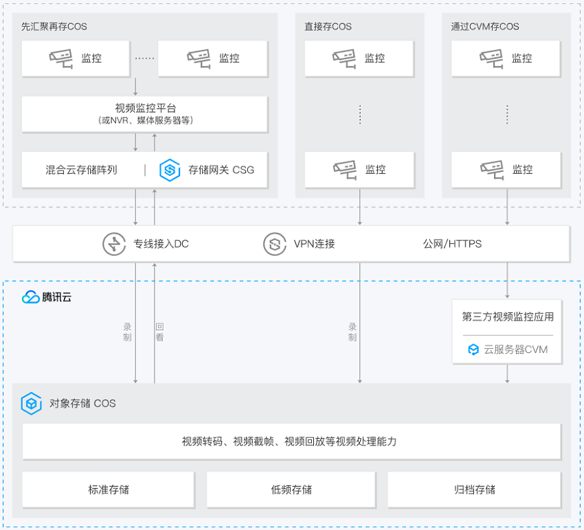Select the 视频监控平台 box

(x=144, y=114)
